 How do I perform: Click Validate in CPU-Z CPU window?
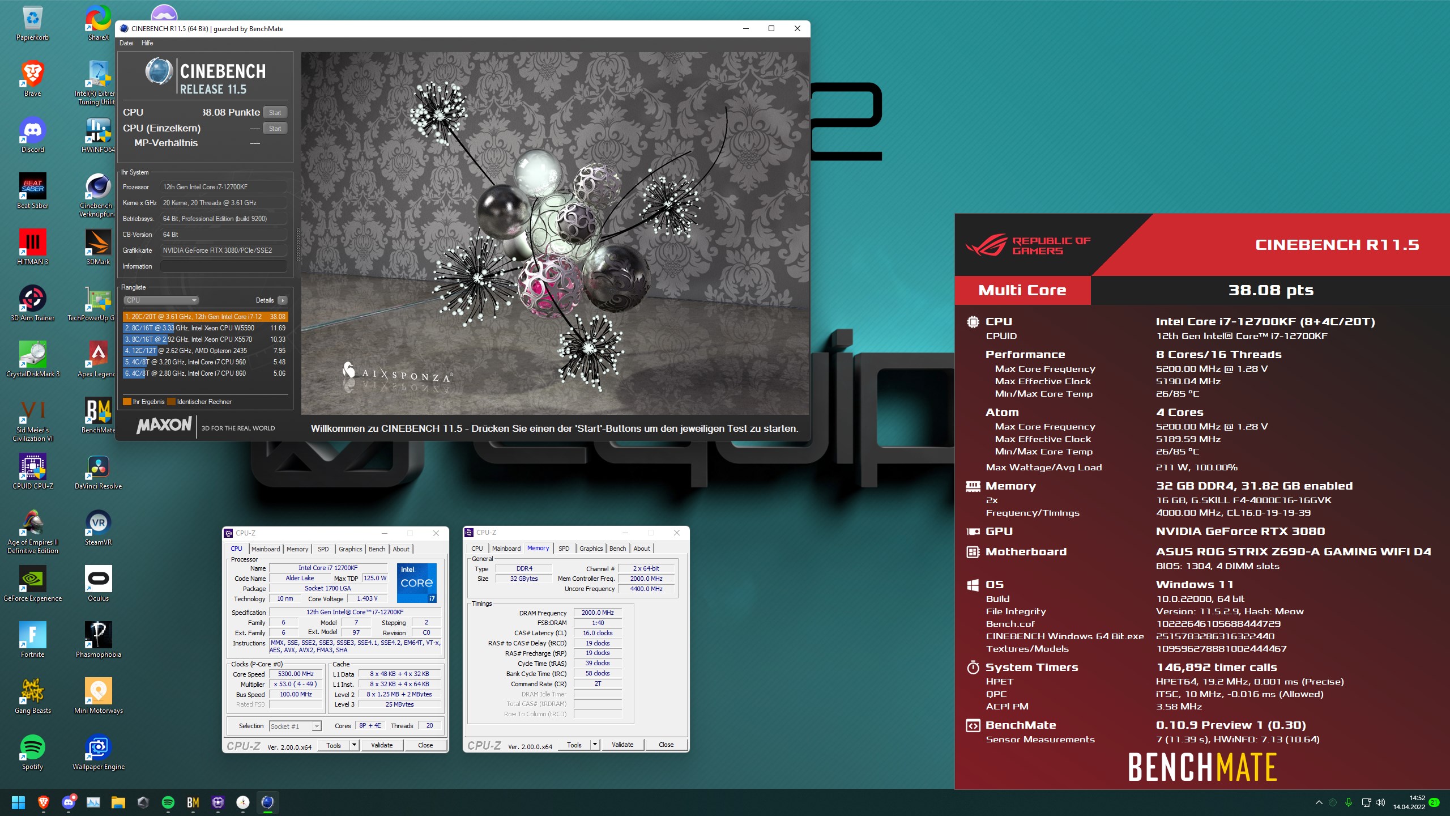click(x=382, y=745)
